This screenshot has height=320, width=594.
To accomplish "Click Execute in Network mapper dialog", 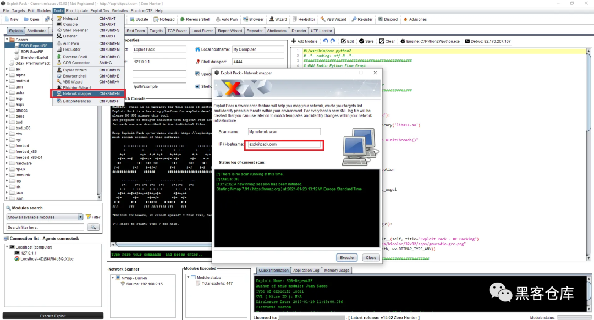I will pyautogui.click(x=346, y=257).
